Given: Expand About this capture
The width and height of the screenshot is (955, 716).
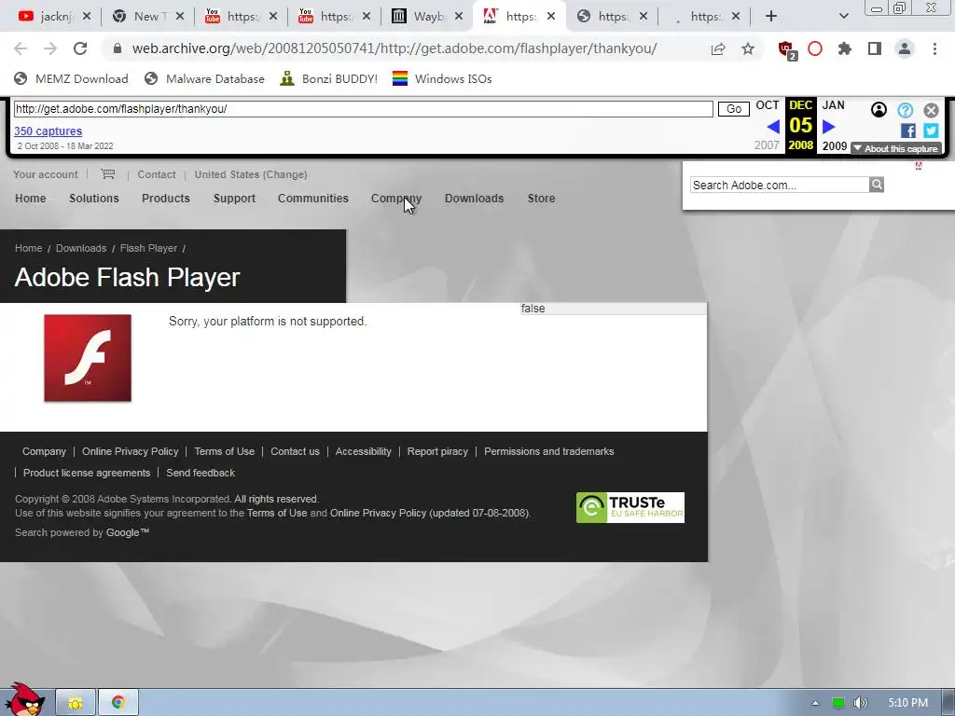Looking at the screenshot, I should click(896, 148).
